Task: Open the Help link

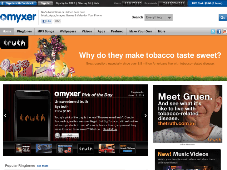Action: point(96,3)
